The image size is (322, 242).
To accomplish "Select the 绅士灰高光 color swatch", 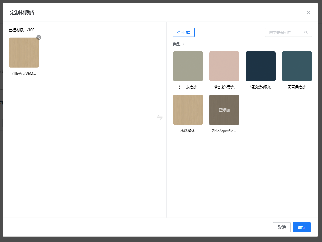I will coord(188,66).
